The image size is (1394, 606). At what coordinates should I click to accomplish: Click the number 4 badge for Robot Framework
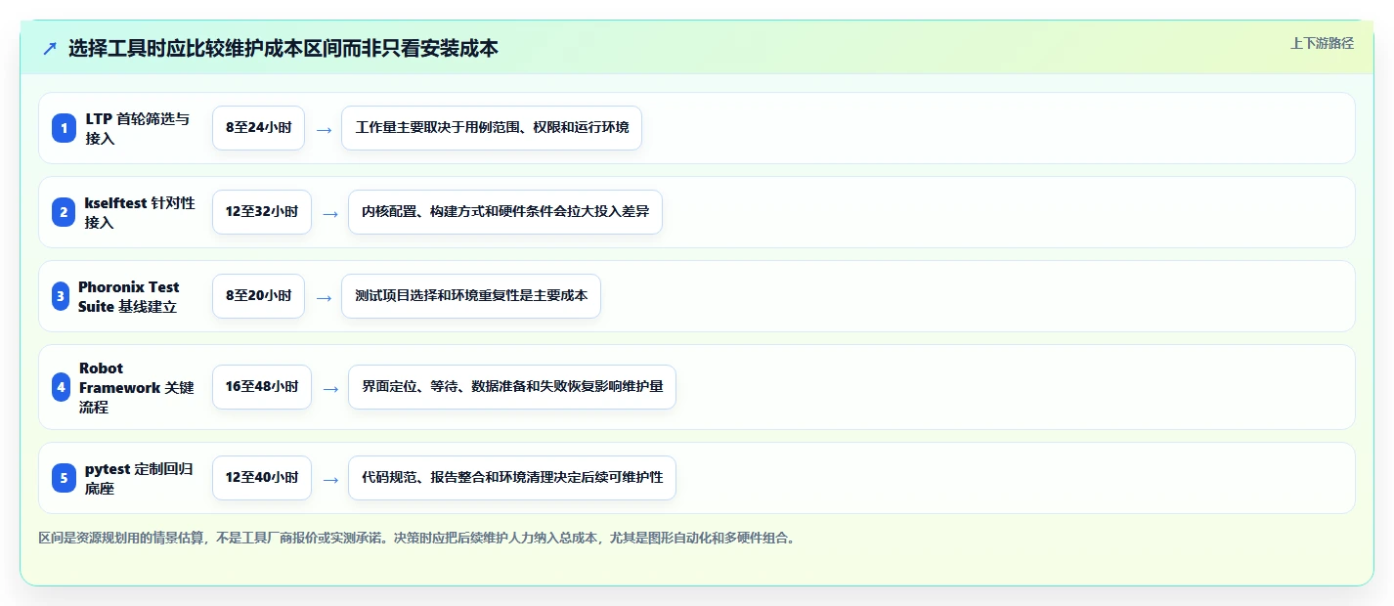point(62,387)
